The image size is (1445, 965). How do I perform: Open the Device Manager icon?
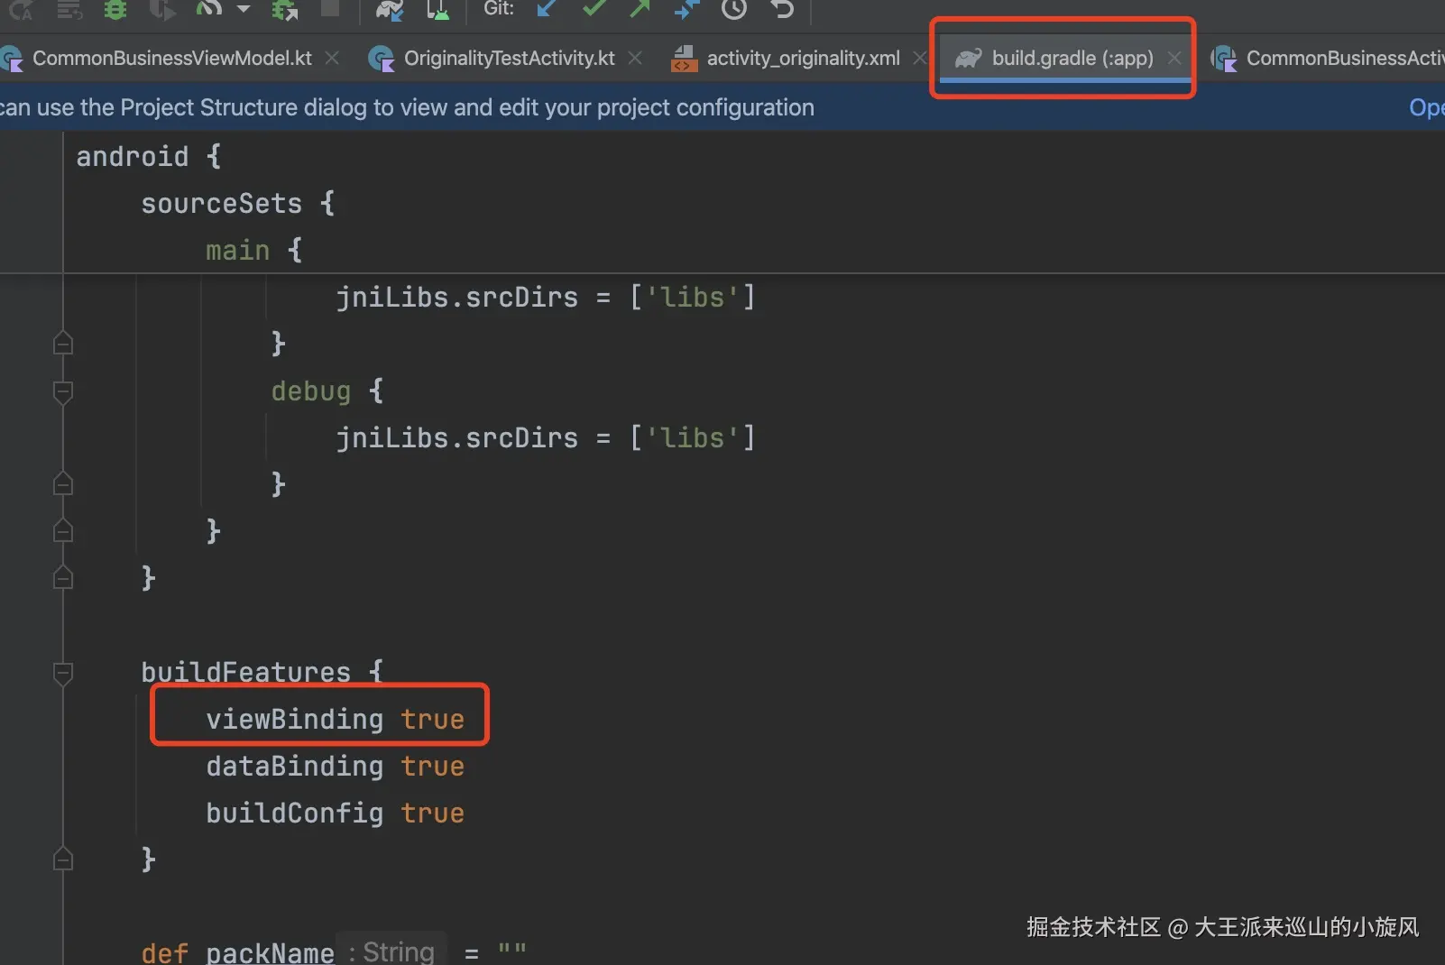pyautogui.click(x=437, y=9)
